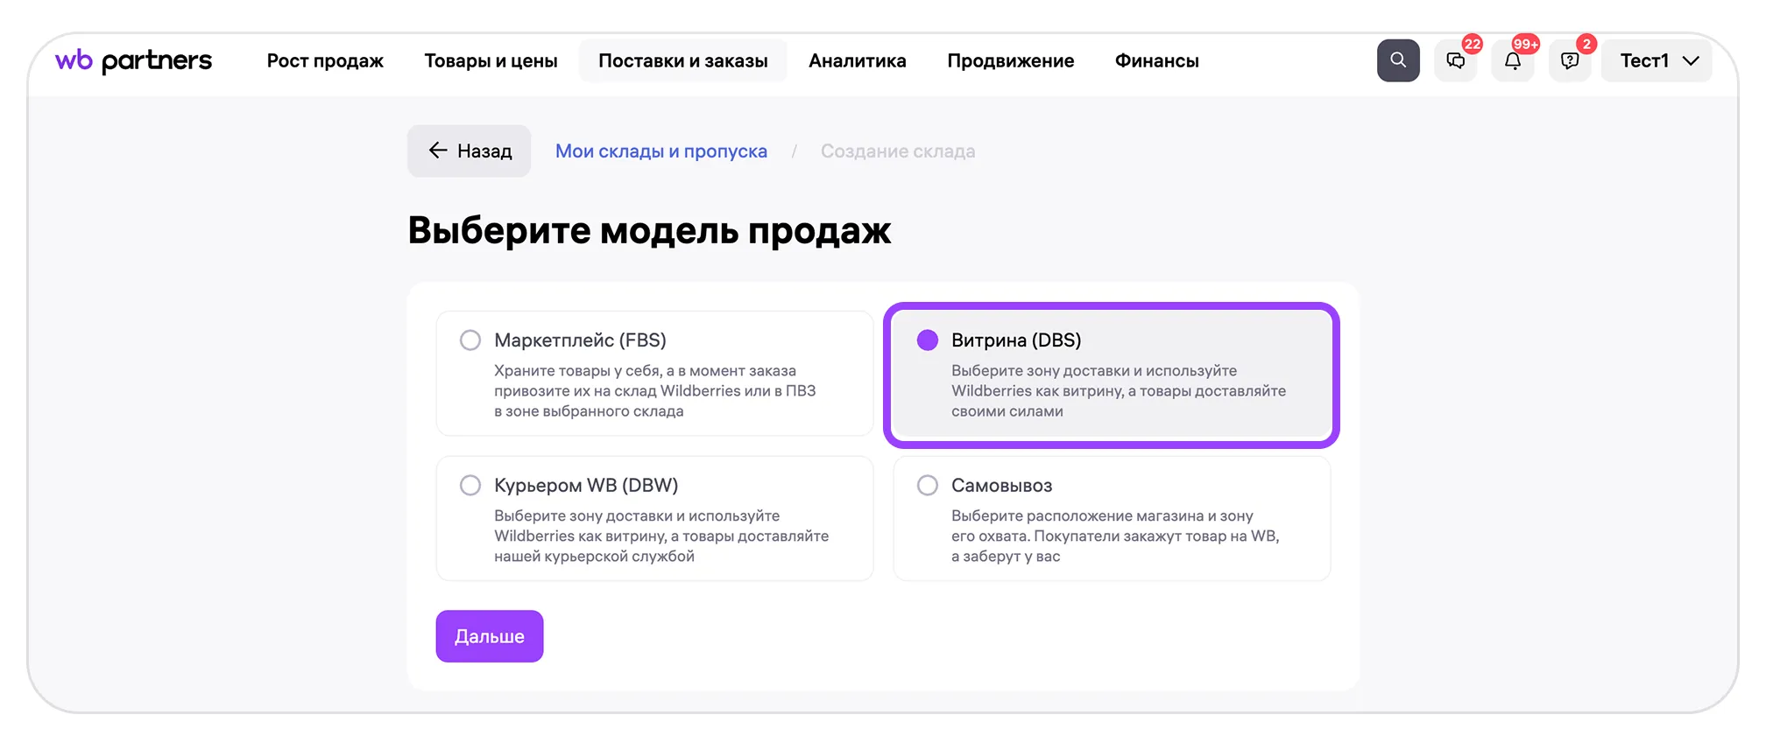Select Маркетплейс (FBS) radio button
1766x743 pixels.
470,340
